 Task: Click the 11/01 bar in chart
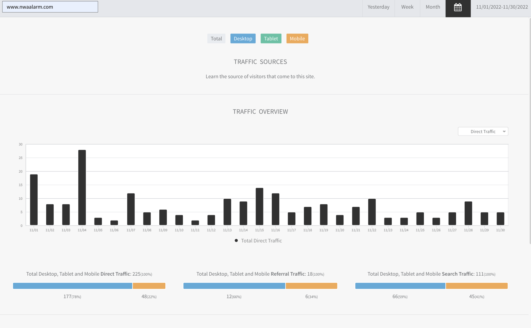tap(34, 199)
